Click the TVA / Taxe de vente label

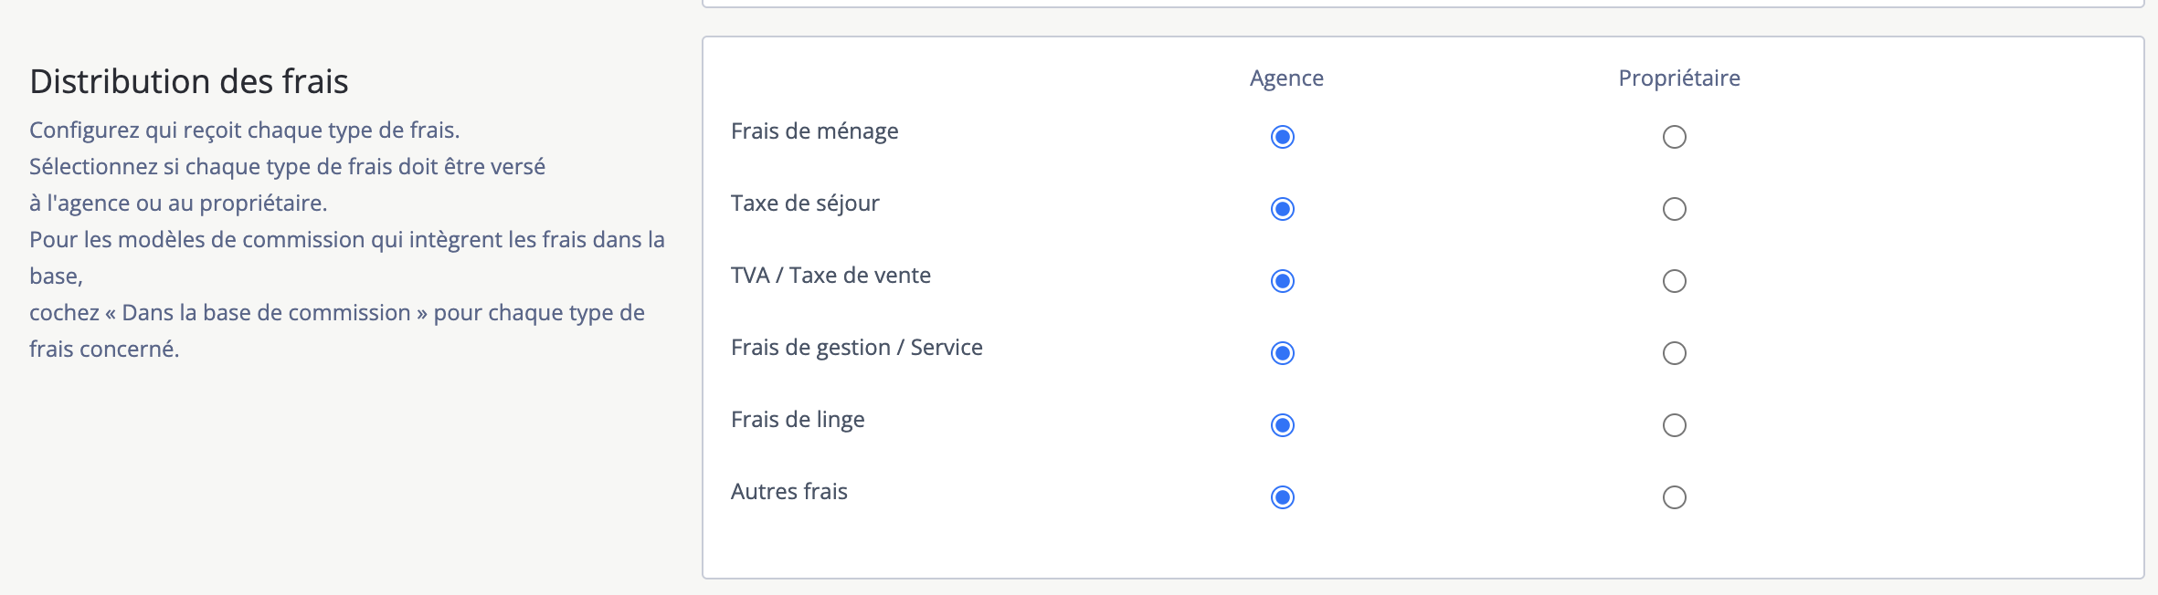coord(830,276)
